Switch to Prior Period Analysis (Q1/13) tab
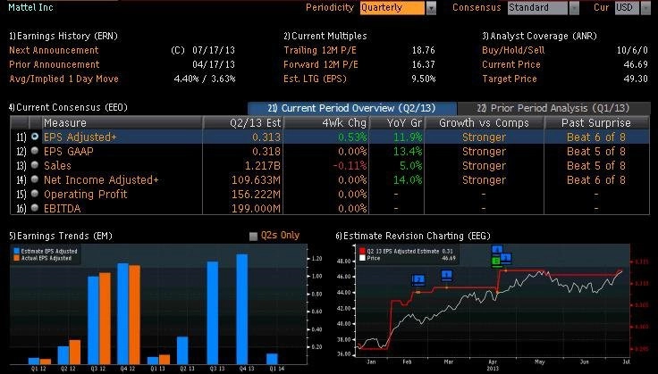Viewport: 658px width, 374px height. (553, 108)
